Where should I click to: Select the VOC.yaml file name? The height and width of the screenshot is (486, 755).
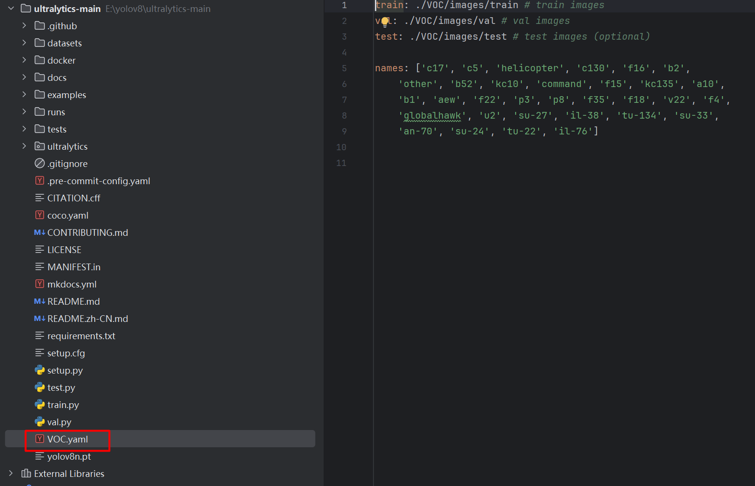coord(68,439)
